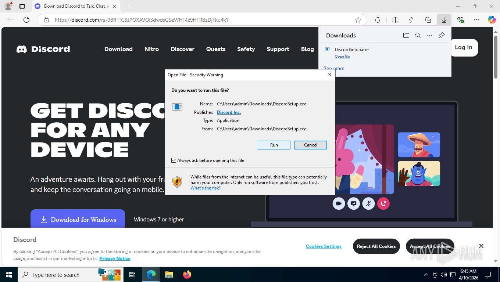Open the volume control in tray
Image resolution: width=500 pixels, height=282 pixels.
(x=444, y=275)
